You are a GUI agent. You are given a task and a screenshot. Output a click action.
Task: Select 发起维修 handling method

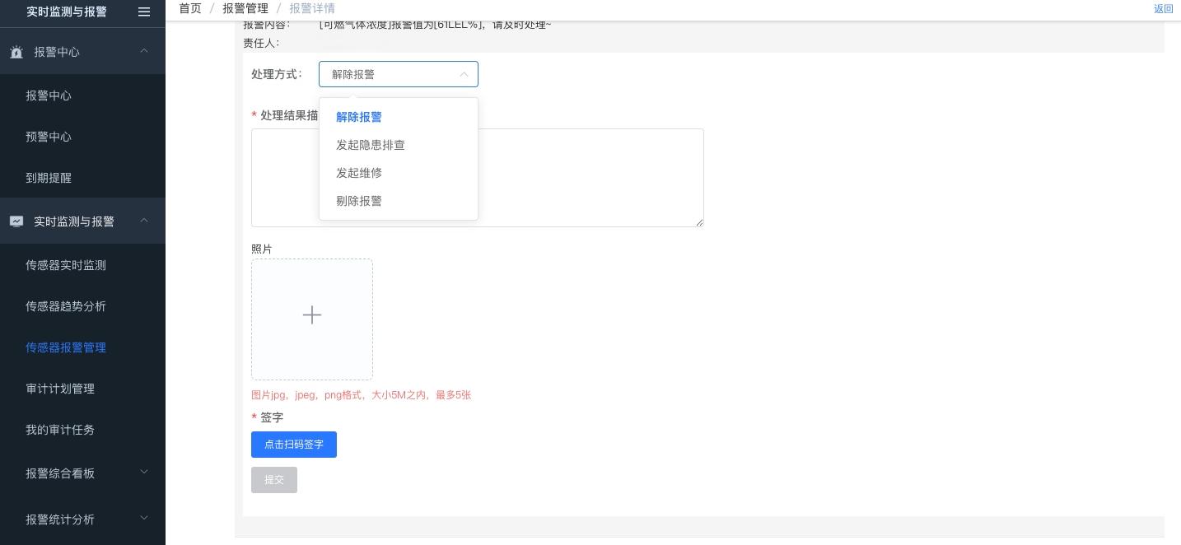(x=359, y=173)
